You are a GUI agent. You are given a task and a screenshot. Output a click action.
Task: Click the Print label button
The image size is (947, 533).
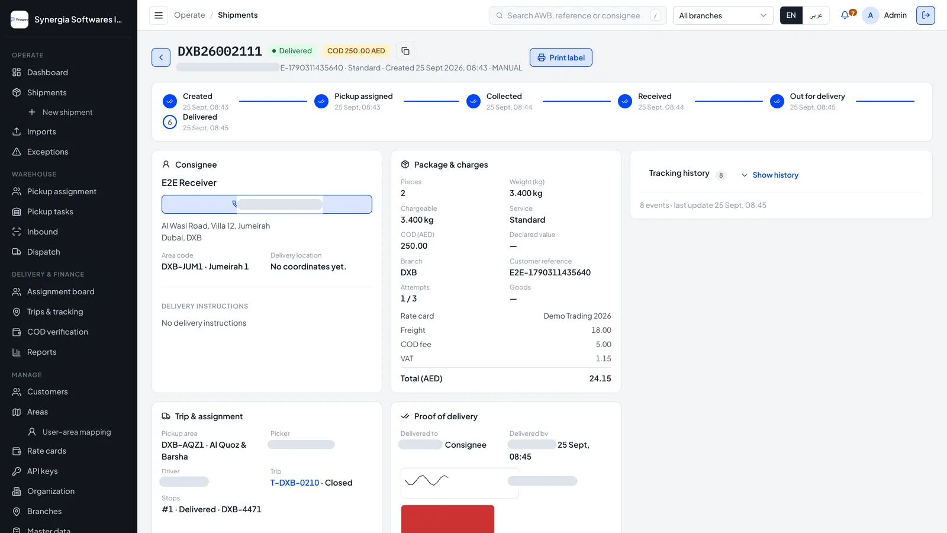(x=561, y=57)
